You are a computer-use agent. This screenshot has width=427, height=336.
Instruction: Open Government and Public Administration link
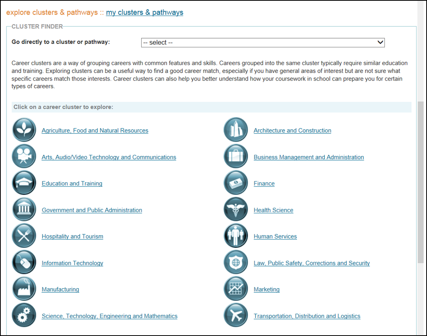pyautogui.click(x=92, y=210)
